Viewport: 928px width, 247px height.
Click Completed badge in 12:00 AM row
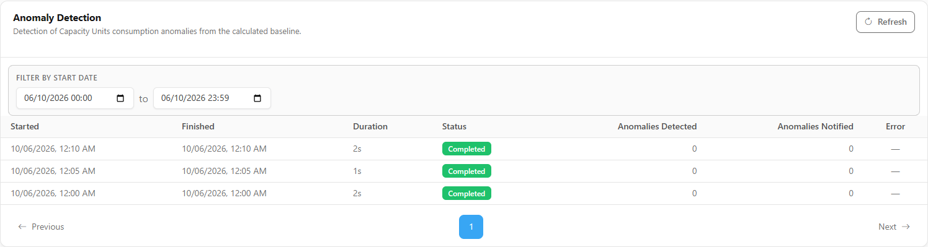click(466, 193)
